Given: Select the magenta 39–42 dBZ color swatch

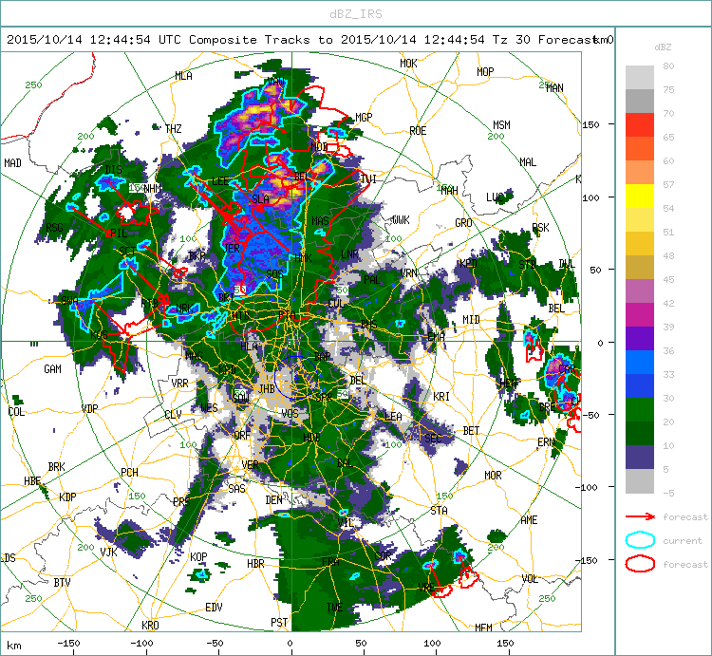Looking at the screenshot, I should (640, 314).
